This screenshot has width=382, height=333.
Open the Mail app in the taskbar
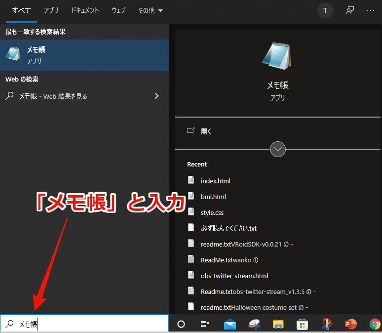229,324
